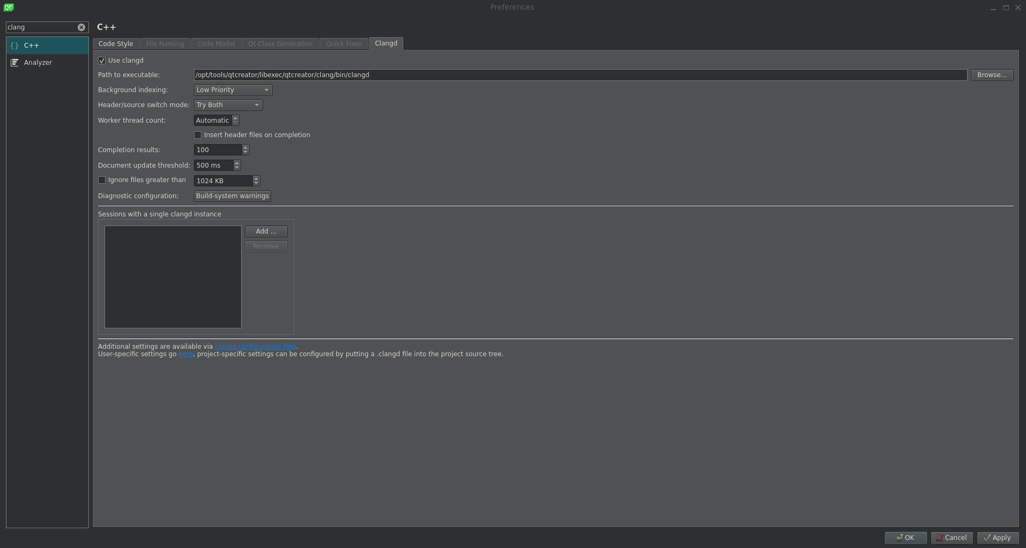
Task: Browse for the clangd executable
Action: (x=992, y=75)
